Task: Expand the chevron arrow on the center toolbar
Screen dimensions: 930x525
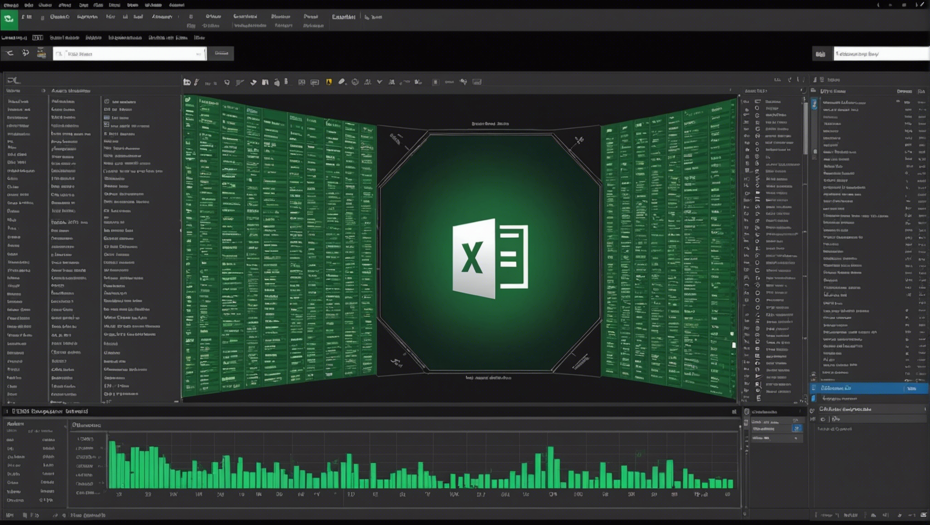Action: tap(379, 81)
